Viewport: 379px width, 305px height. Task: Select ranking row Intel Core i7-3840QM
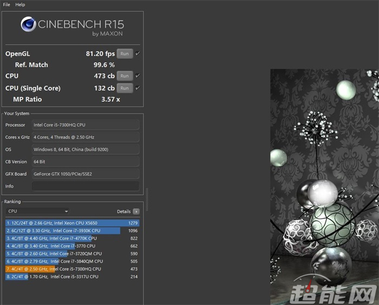[72, 261]
